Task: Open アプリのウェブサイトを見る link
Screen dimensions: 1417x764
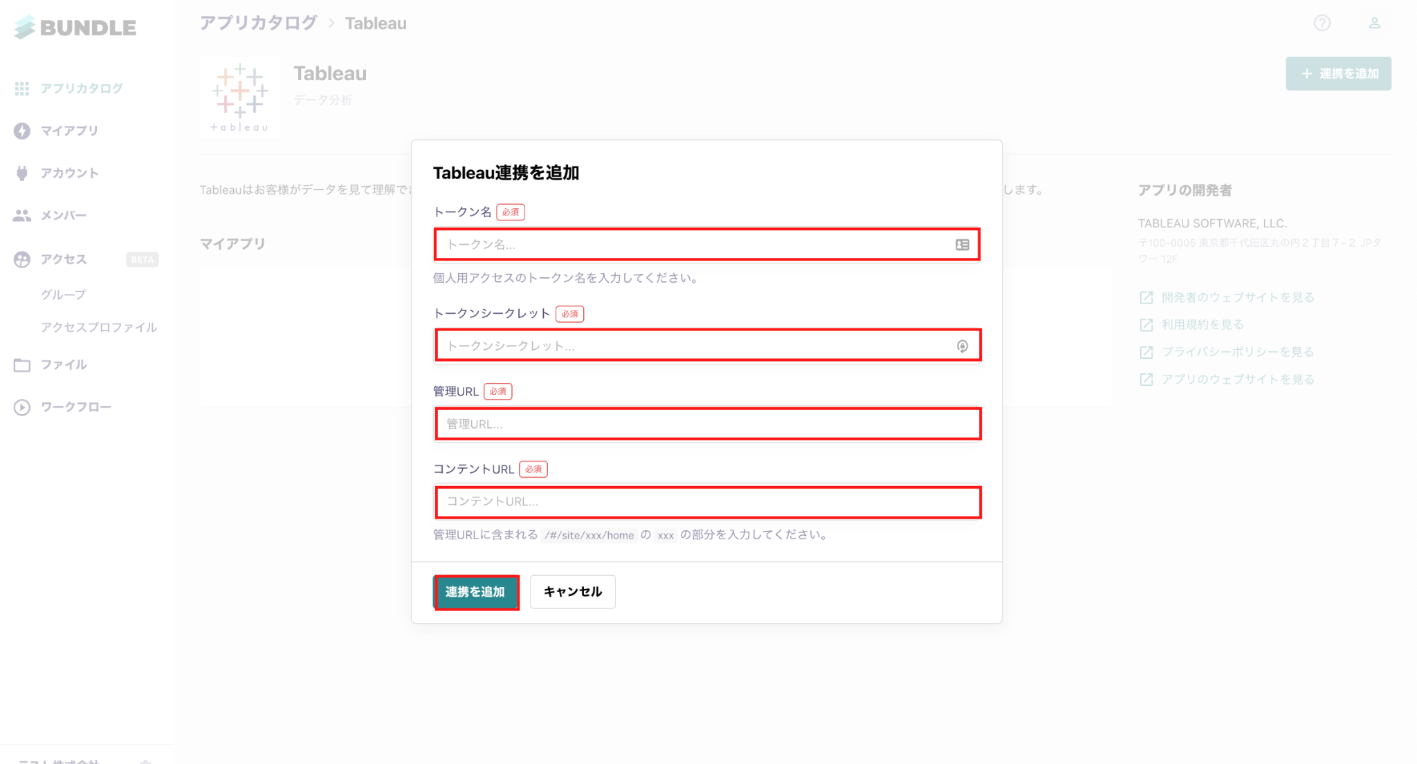Action: click(x=1238, y=380)
